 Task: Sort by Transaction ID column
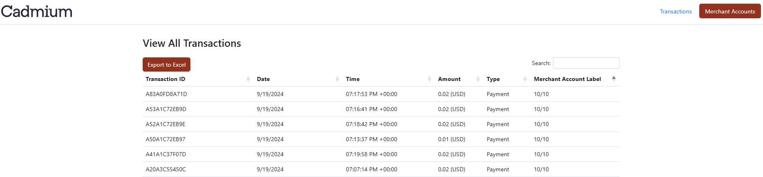coord(198,79)
